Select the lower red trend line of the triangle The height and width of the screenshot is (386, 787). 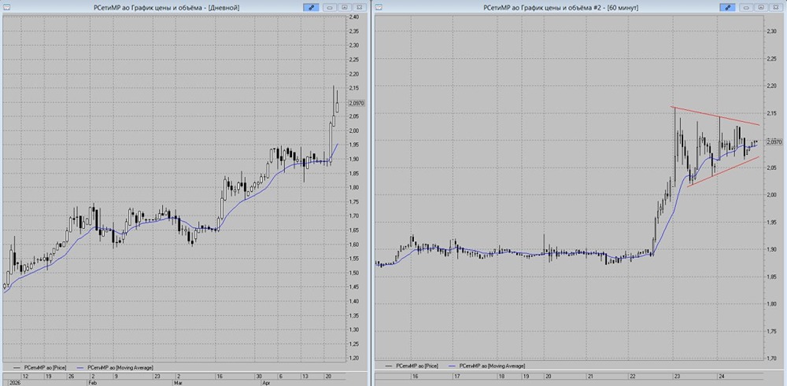(x=722, y=171)
